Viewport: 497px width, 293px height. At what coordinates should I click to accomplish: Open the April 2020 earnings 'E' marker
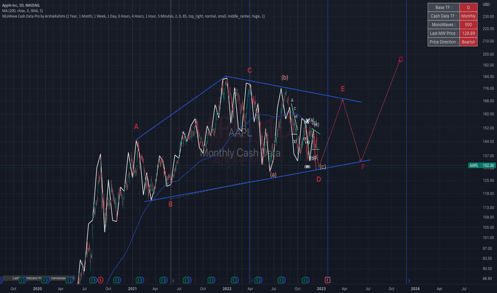click(x=68, y=280)
